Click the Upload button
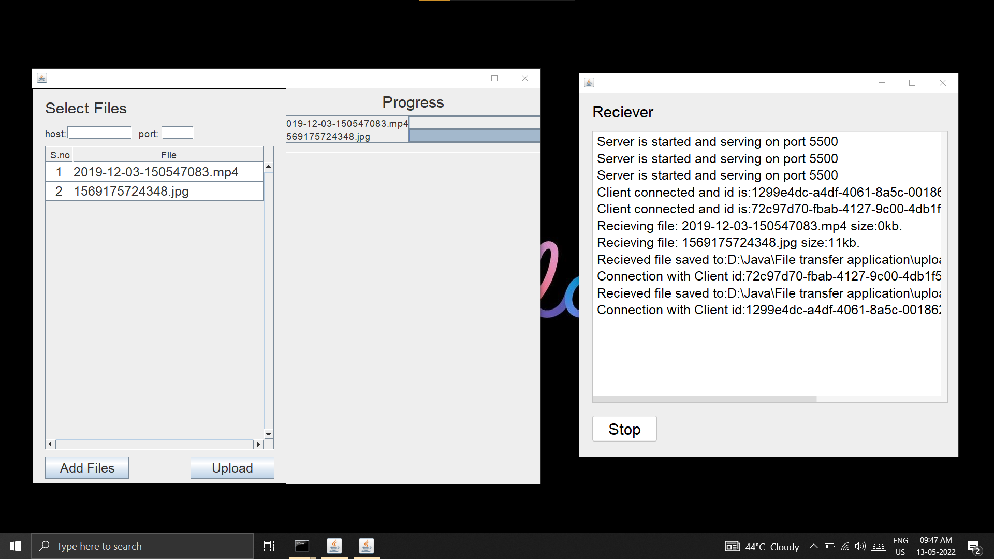The height and width of the screenshot is (559, 994). click(x=232, y=468)
